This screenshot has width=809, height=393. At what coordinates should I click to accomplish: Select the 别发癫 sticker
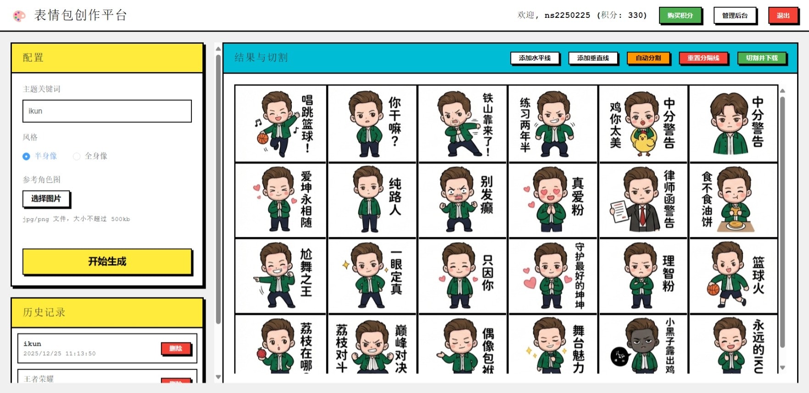463,200
